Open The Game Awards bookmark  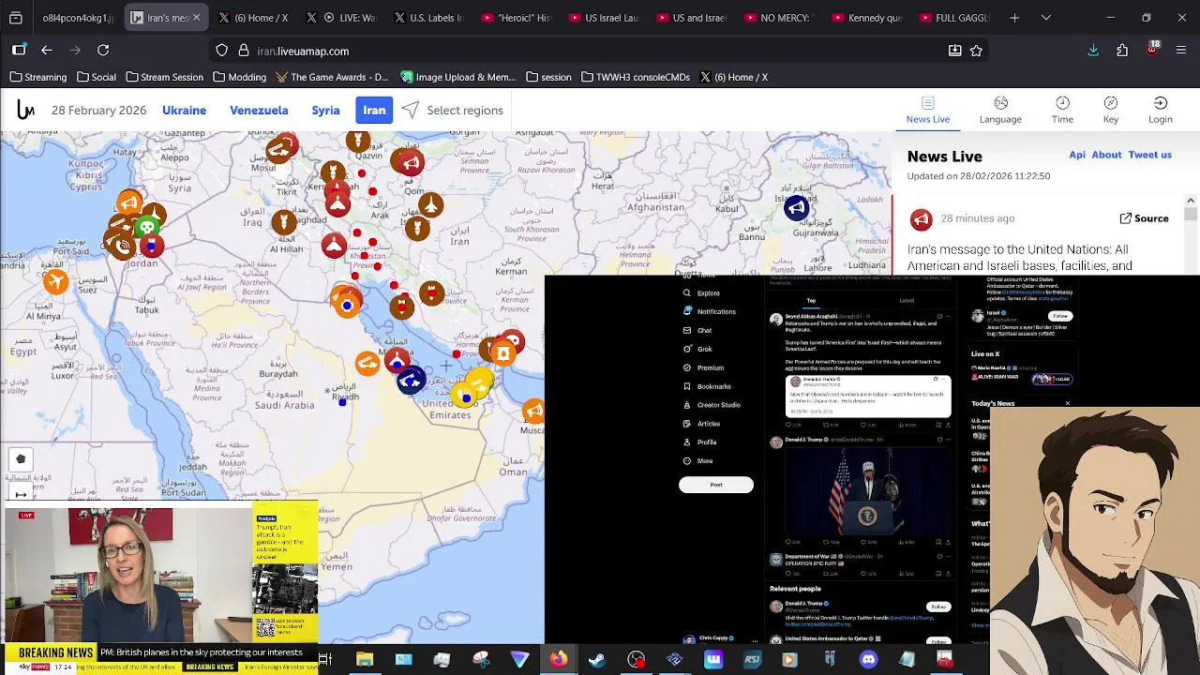pyautogui.click(x=331, y=77)
